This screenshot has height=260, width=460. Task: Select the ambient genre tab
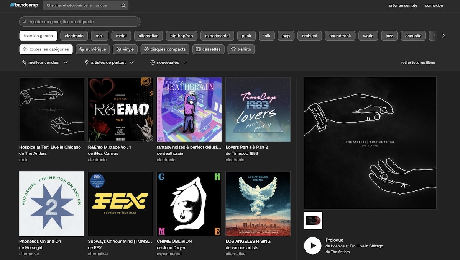(x=310, y=36)
